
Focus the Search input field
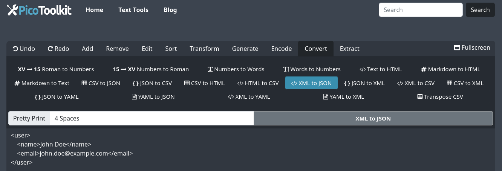420,10
